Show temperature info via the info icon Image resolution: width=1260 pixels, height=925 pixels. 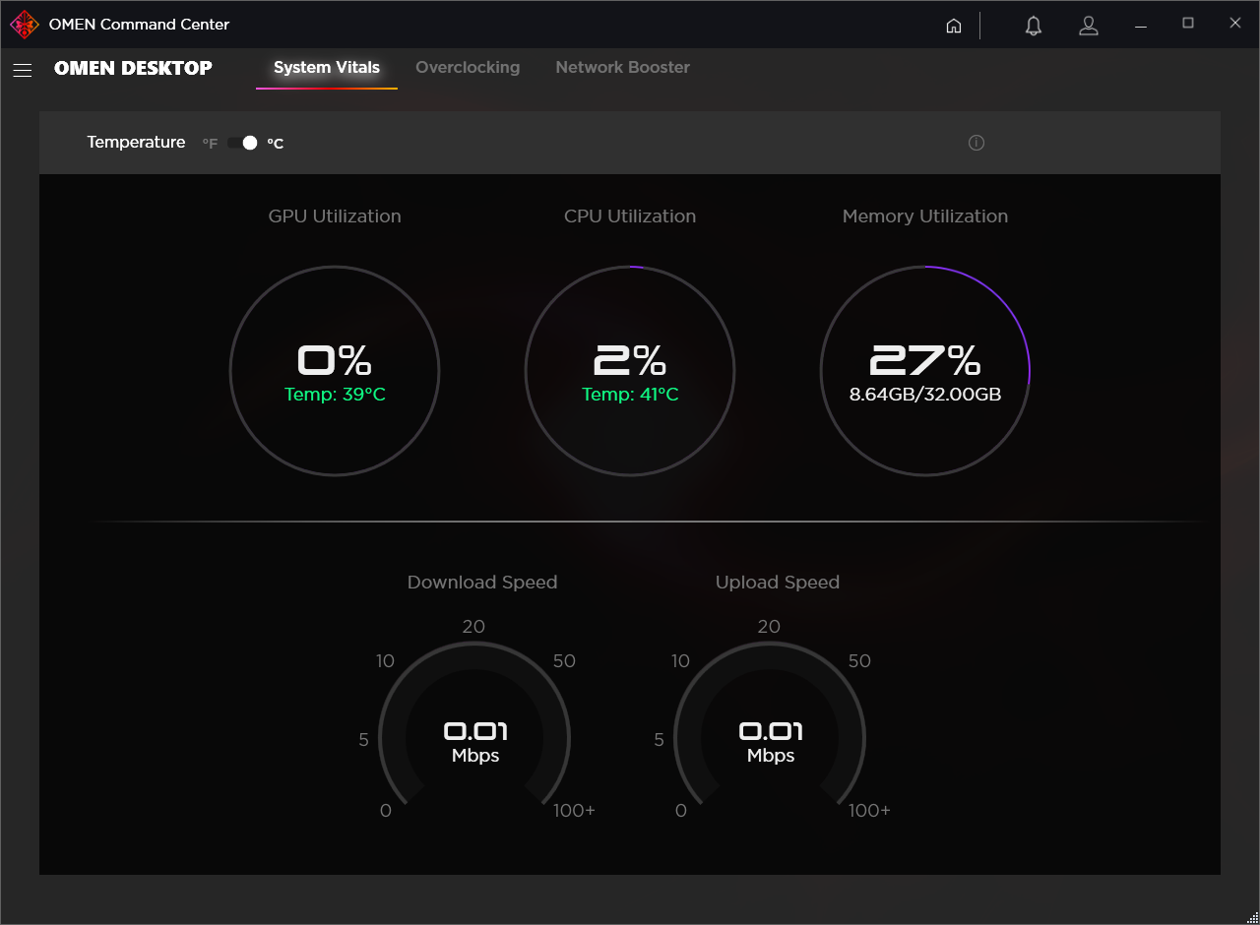pos(976,143)
